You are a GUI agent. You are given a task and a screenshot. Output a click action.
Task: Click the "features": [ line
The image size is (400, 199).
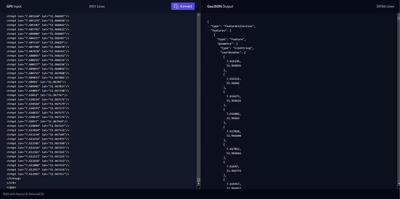coord(221,30)
